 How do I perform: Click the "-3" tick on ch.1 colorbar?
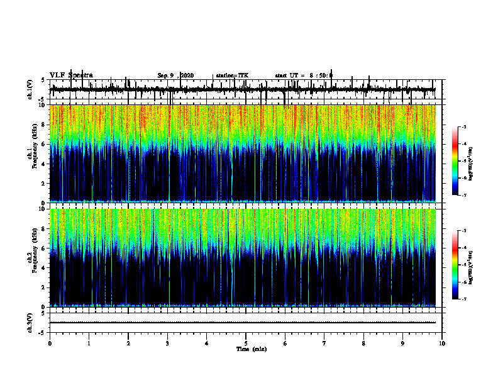pyautogui.click(x=464, y=126)
